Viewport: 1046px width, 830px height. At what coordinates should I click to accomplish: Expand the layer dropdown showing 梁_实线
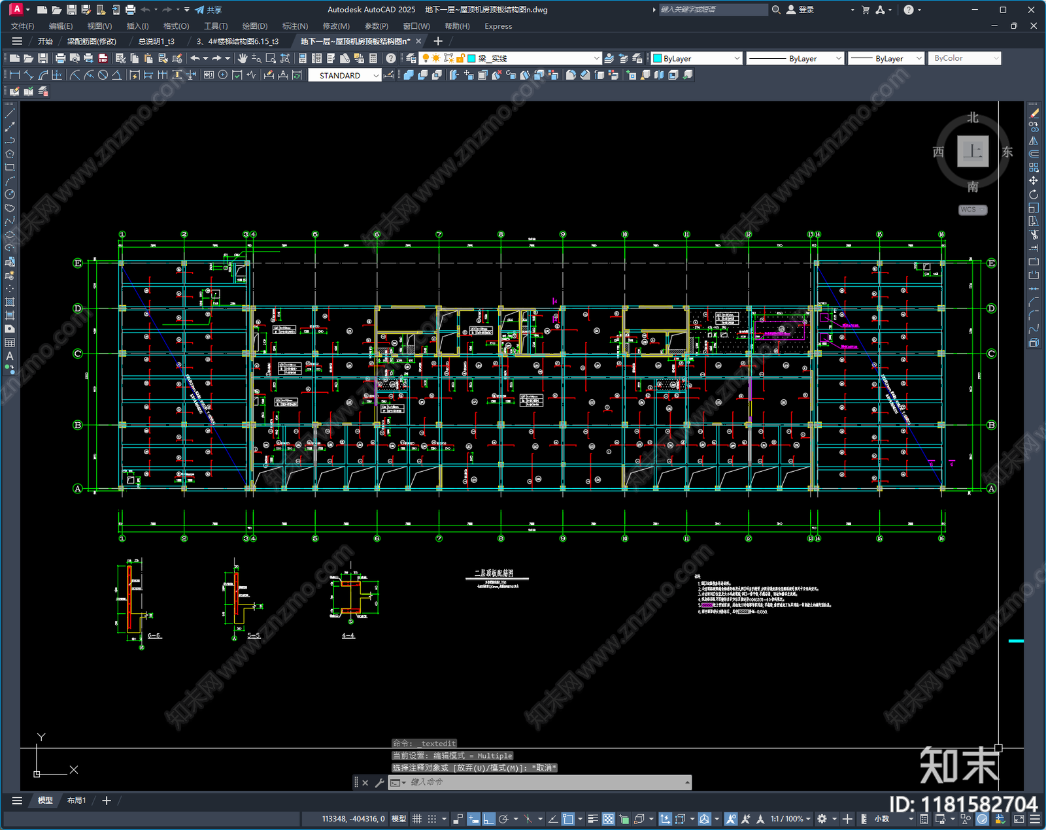(x=596, y=58)
